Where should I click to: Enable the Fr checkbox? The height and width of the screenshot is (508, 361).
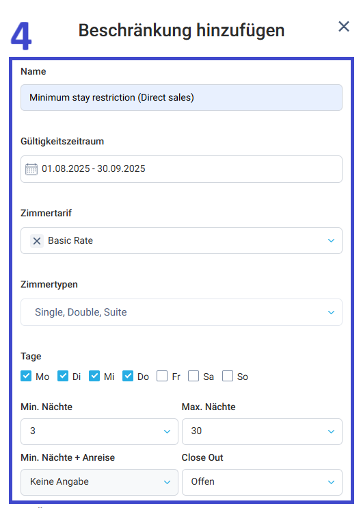click(162, 376)
